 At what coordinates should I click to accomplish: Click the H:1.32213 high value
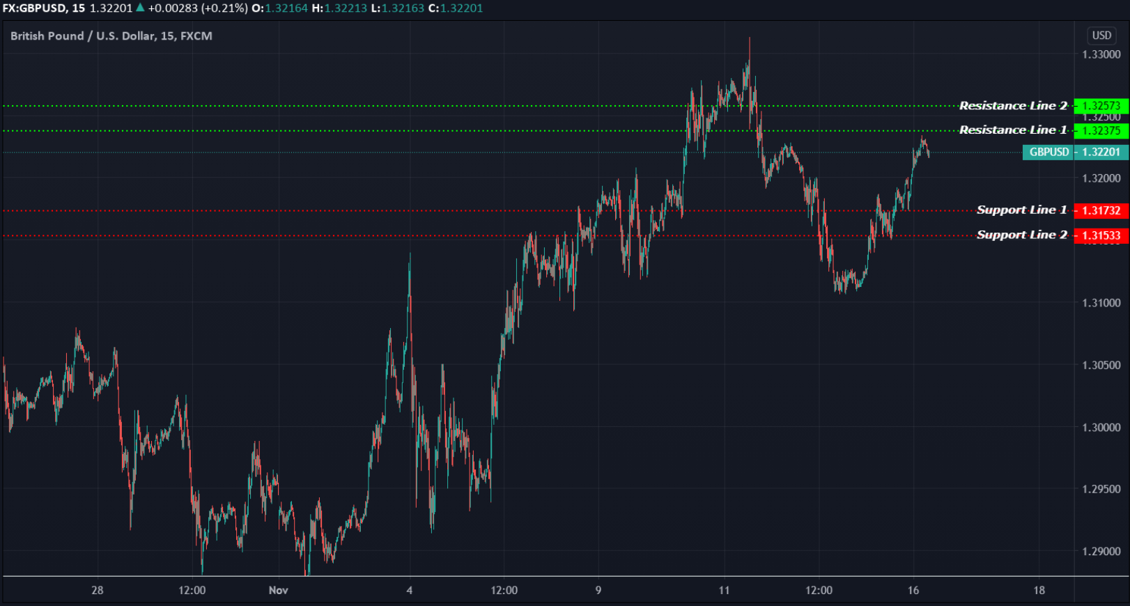point(339,8)
